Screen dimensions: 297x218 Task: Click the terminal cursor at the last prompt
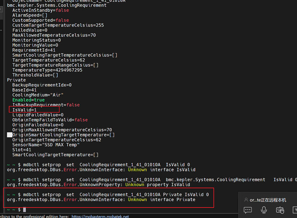(x=24, y=210)
